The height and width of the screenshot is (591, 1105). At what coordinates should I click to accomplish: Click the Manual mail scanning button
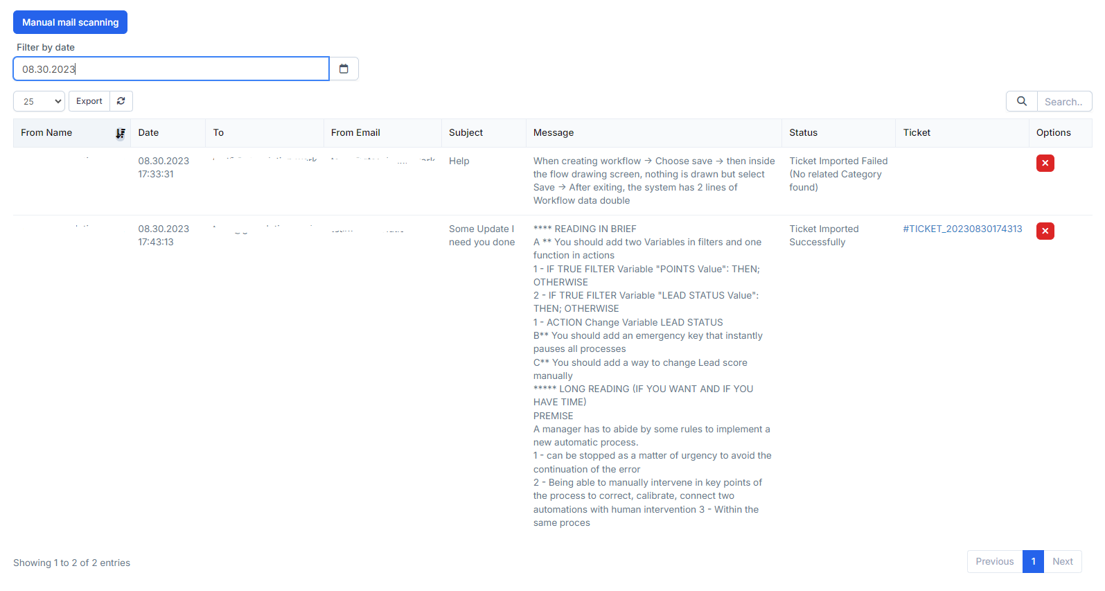(x=70, y=22)
